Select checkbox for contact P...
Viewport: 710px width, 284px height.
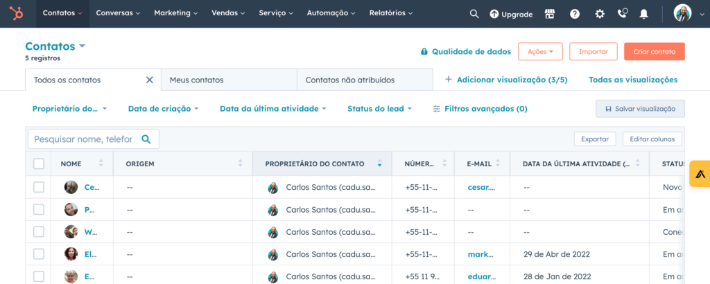(39, 209)
